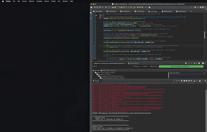The image size is (207, 132).
Task: Click the Terminate icon in Console toolbar
Action: pyautogui.click(x=174, y=81)
